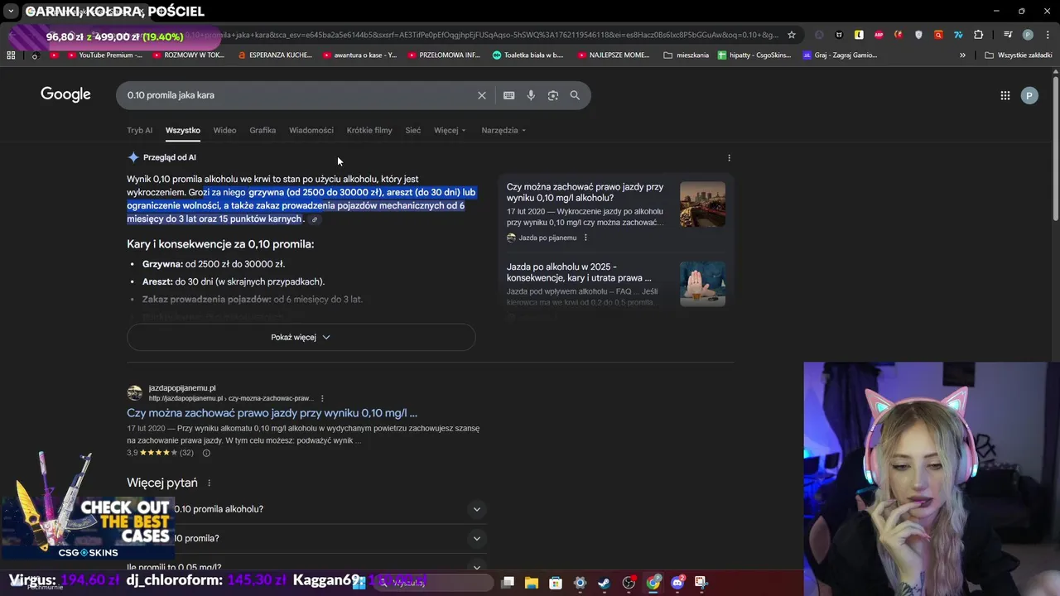Switch to the Krótkie filmy tab

pyautogui.click(x=369, y=130)
